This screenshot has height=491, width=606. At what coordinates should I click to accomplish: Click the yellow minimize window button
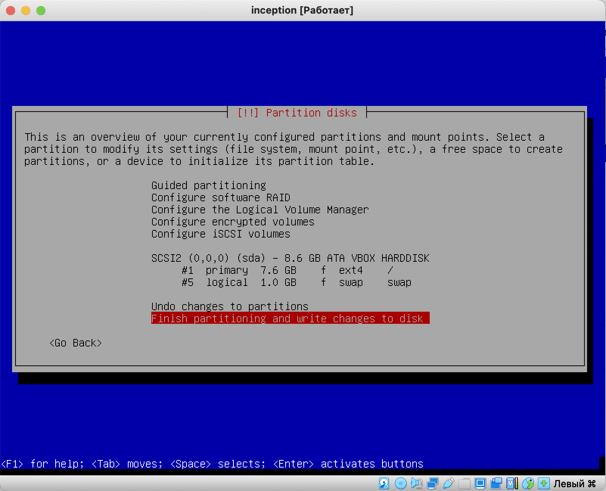click(x=26, y=11)
